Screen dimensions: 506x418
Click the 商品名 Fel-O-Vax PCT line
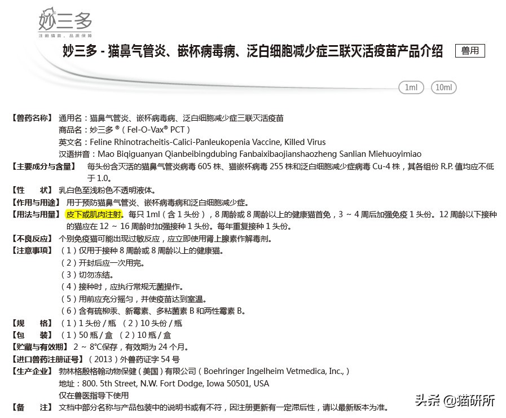pyautogui.click(x=124, y=130)
